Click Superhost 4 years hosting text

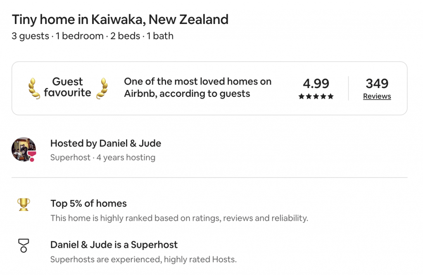pyautogui.click(x=103, y=158)
